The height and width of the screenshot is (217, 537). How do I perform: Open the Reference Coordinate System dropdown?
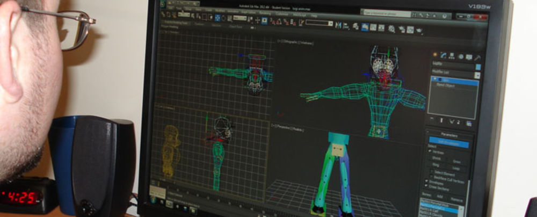(x=240, y=18)
